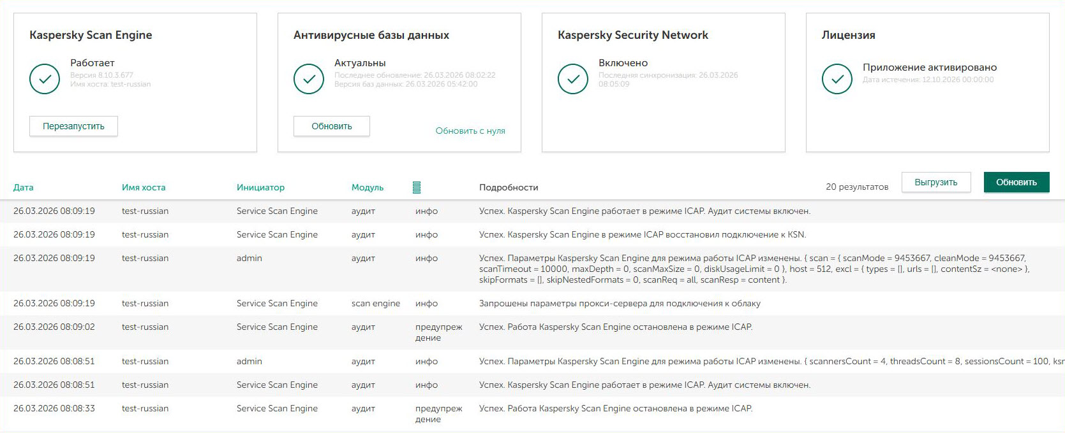Click the Обновить с нуля link
The width and height of the screenshot is (1065, 433).
[x=470, y=131]
